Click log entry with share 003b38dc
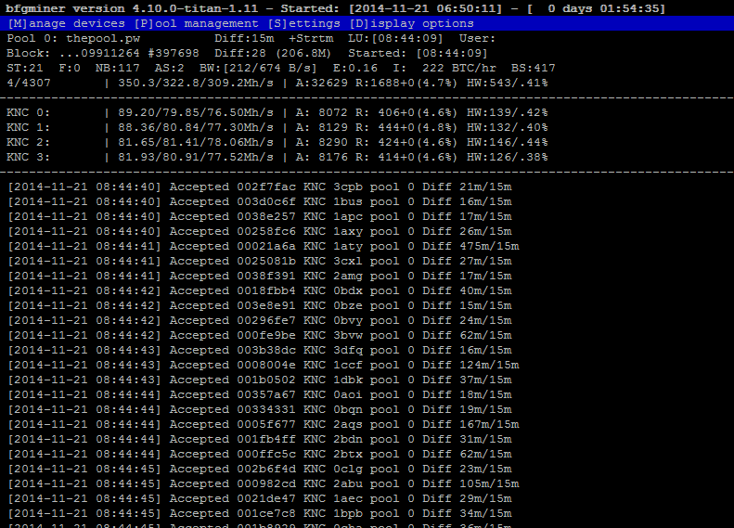 (x=260, y=351)
